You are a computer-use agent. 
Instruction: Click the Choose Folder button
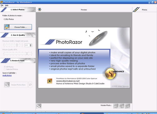[18, 27]
